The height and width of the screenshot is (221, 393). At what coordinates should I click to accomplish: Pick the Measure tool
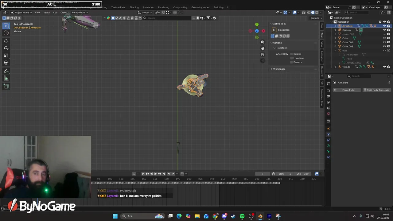[6, 78]
